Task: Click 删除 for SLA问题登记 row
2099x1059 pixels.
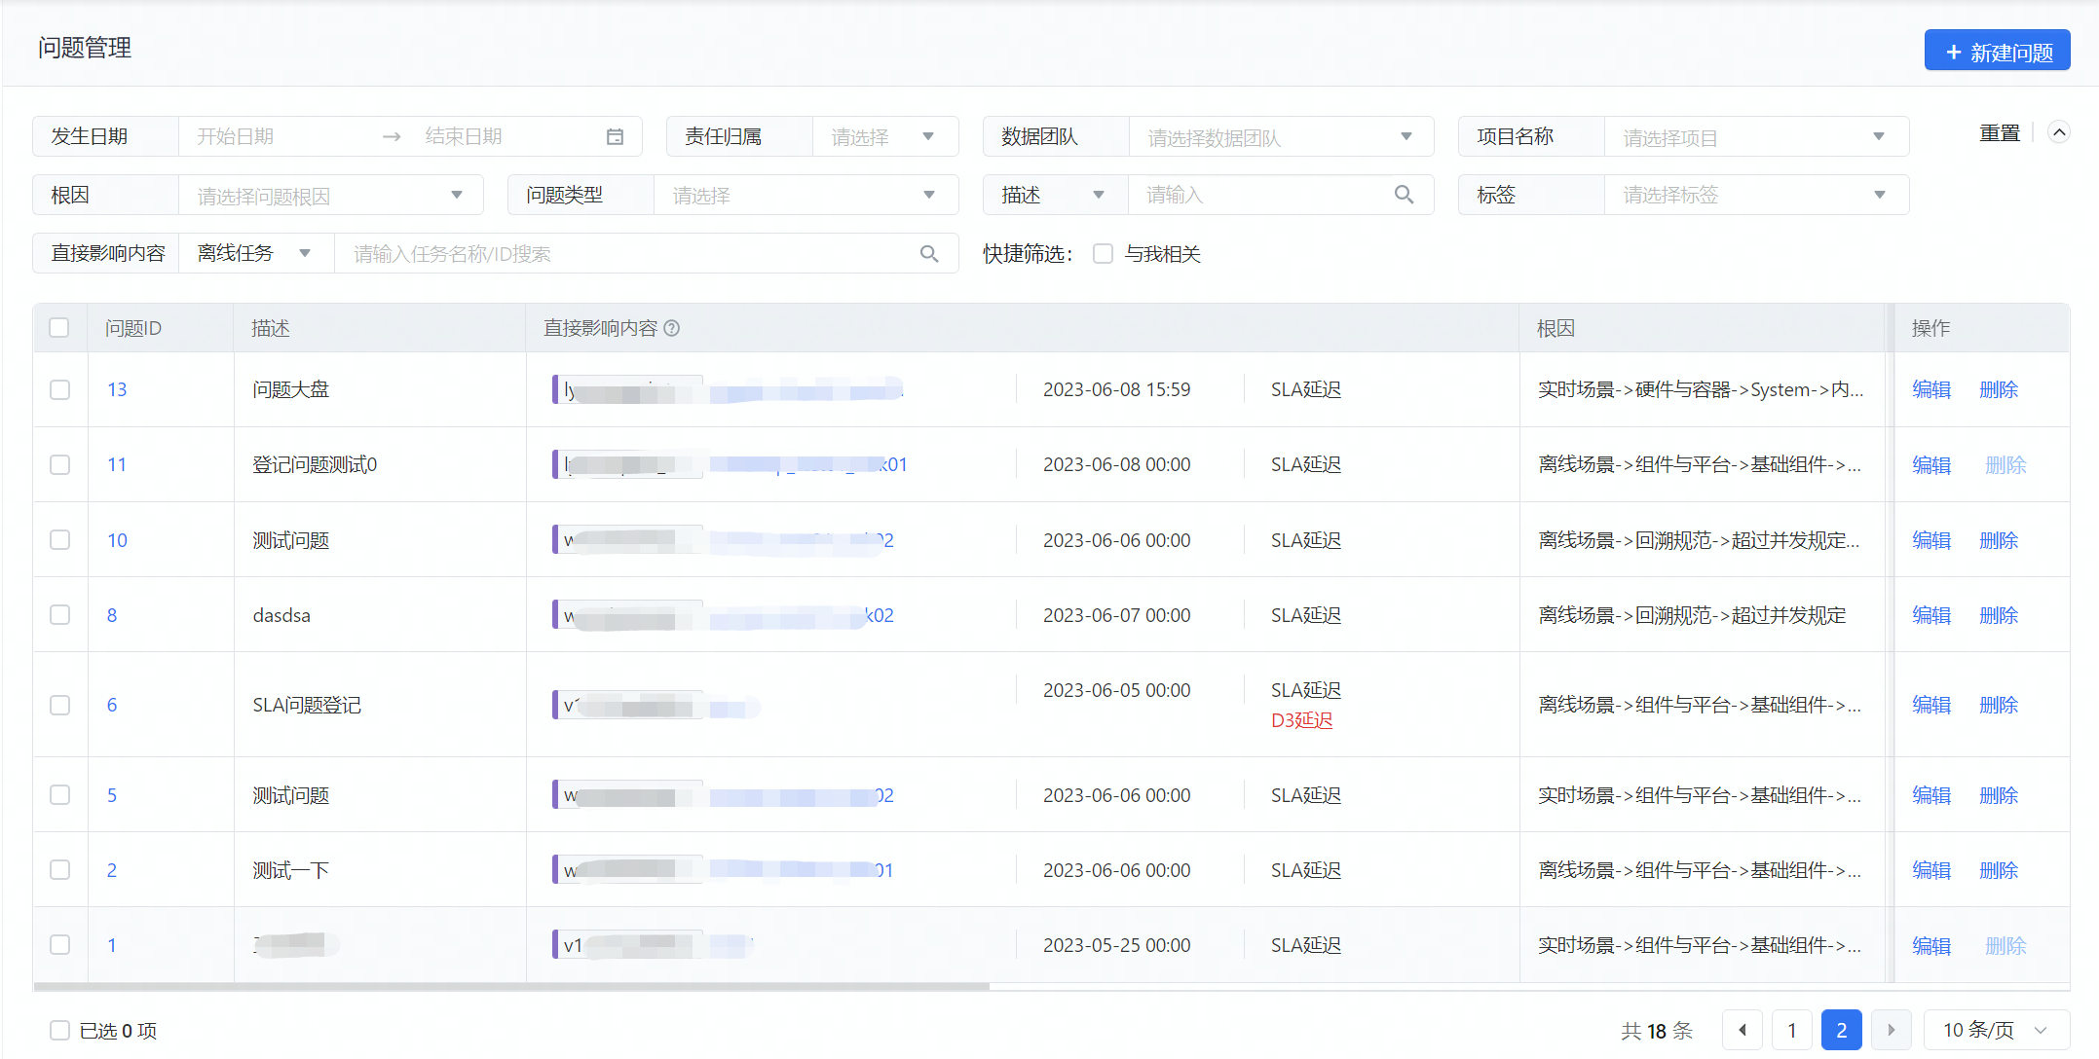Action: (x=1999, y=705)
